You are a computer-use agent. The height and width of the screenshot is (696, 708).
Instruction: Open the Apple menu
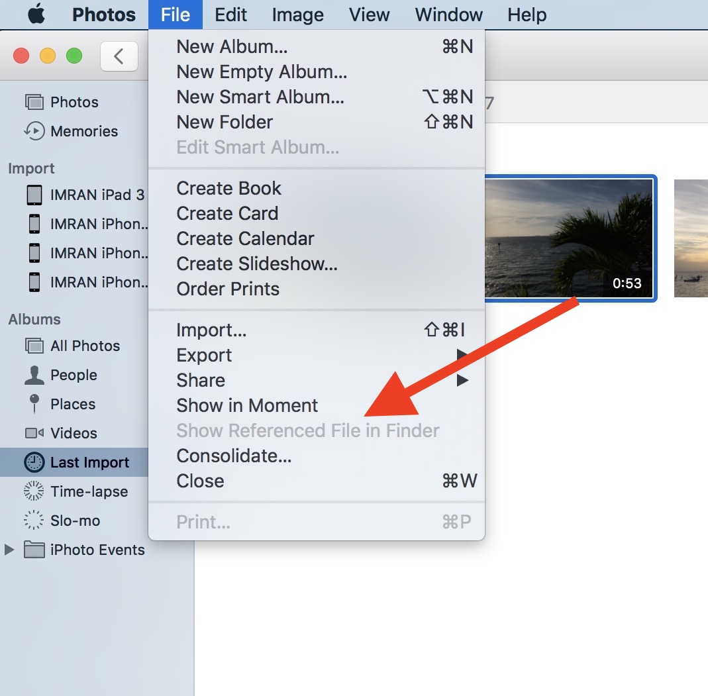click(x=36, y=15)
